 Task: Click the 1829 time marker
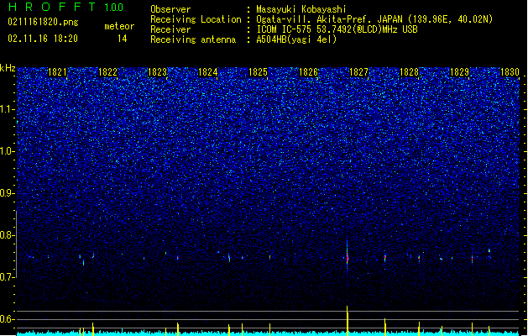[459, 72]
